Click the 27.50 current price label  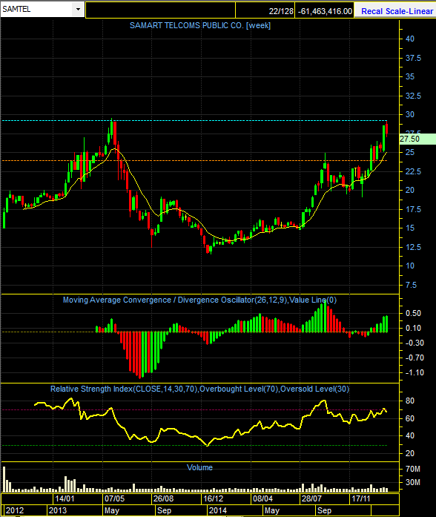tap(417, 139)
